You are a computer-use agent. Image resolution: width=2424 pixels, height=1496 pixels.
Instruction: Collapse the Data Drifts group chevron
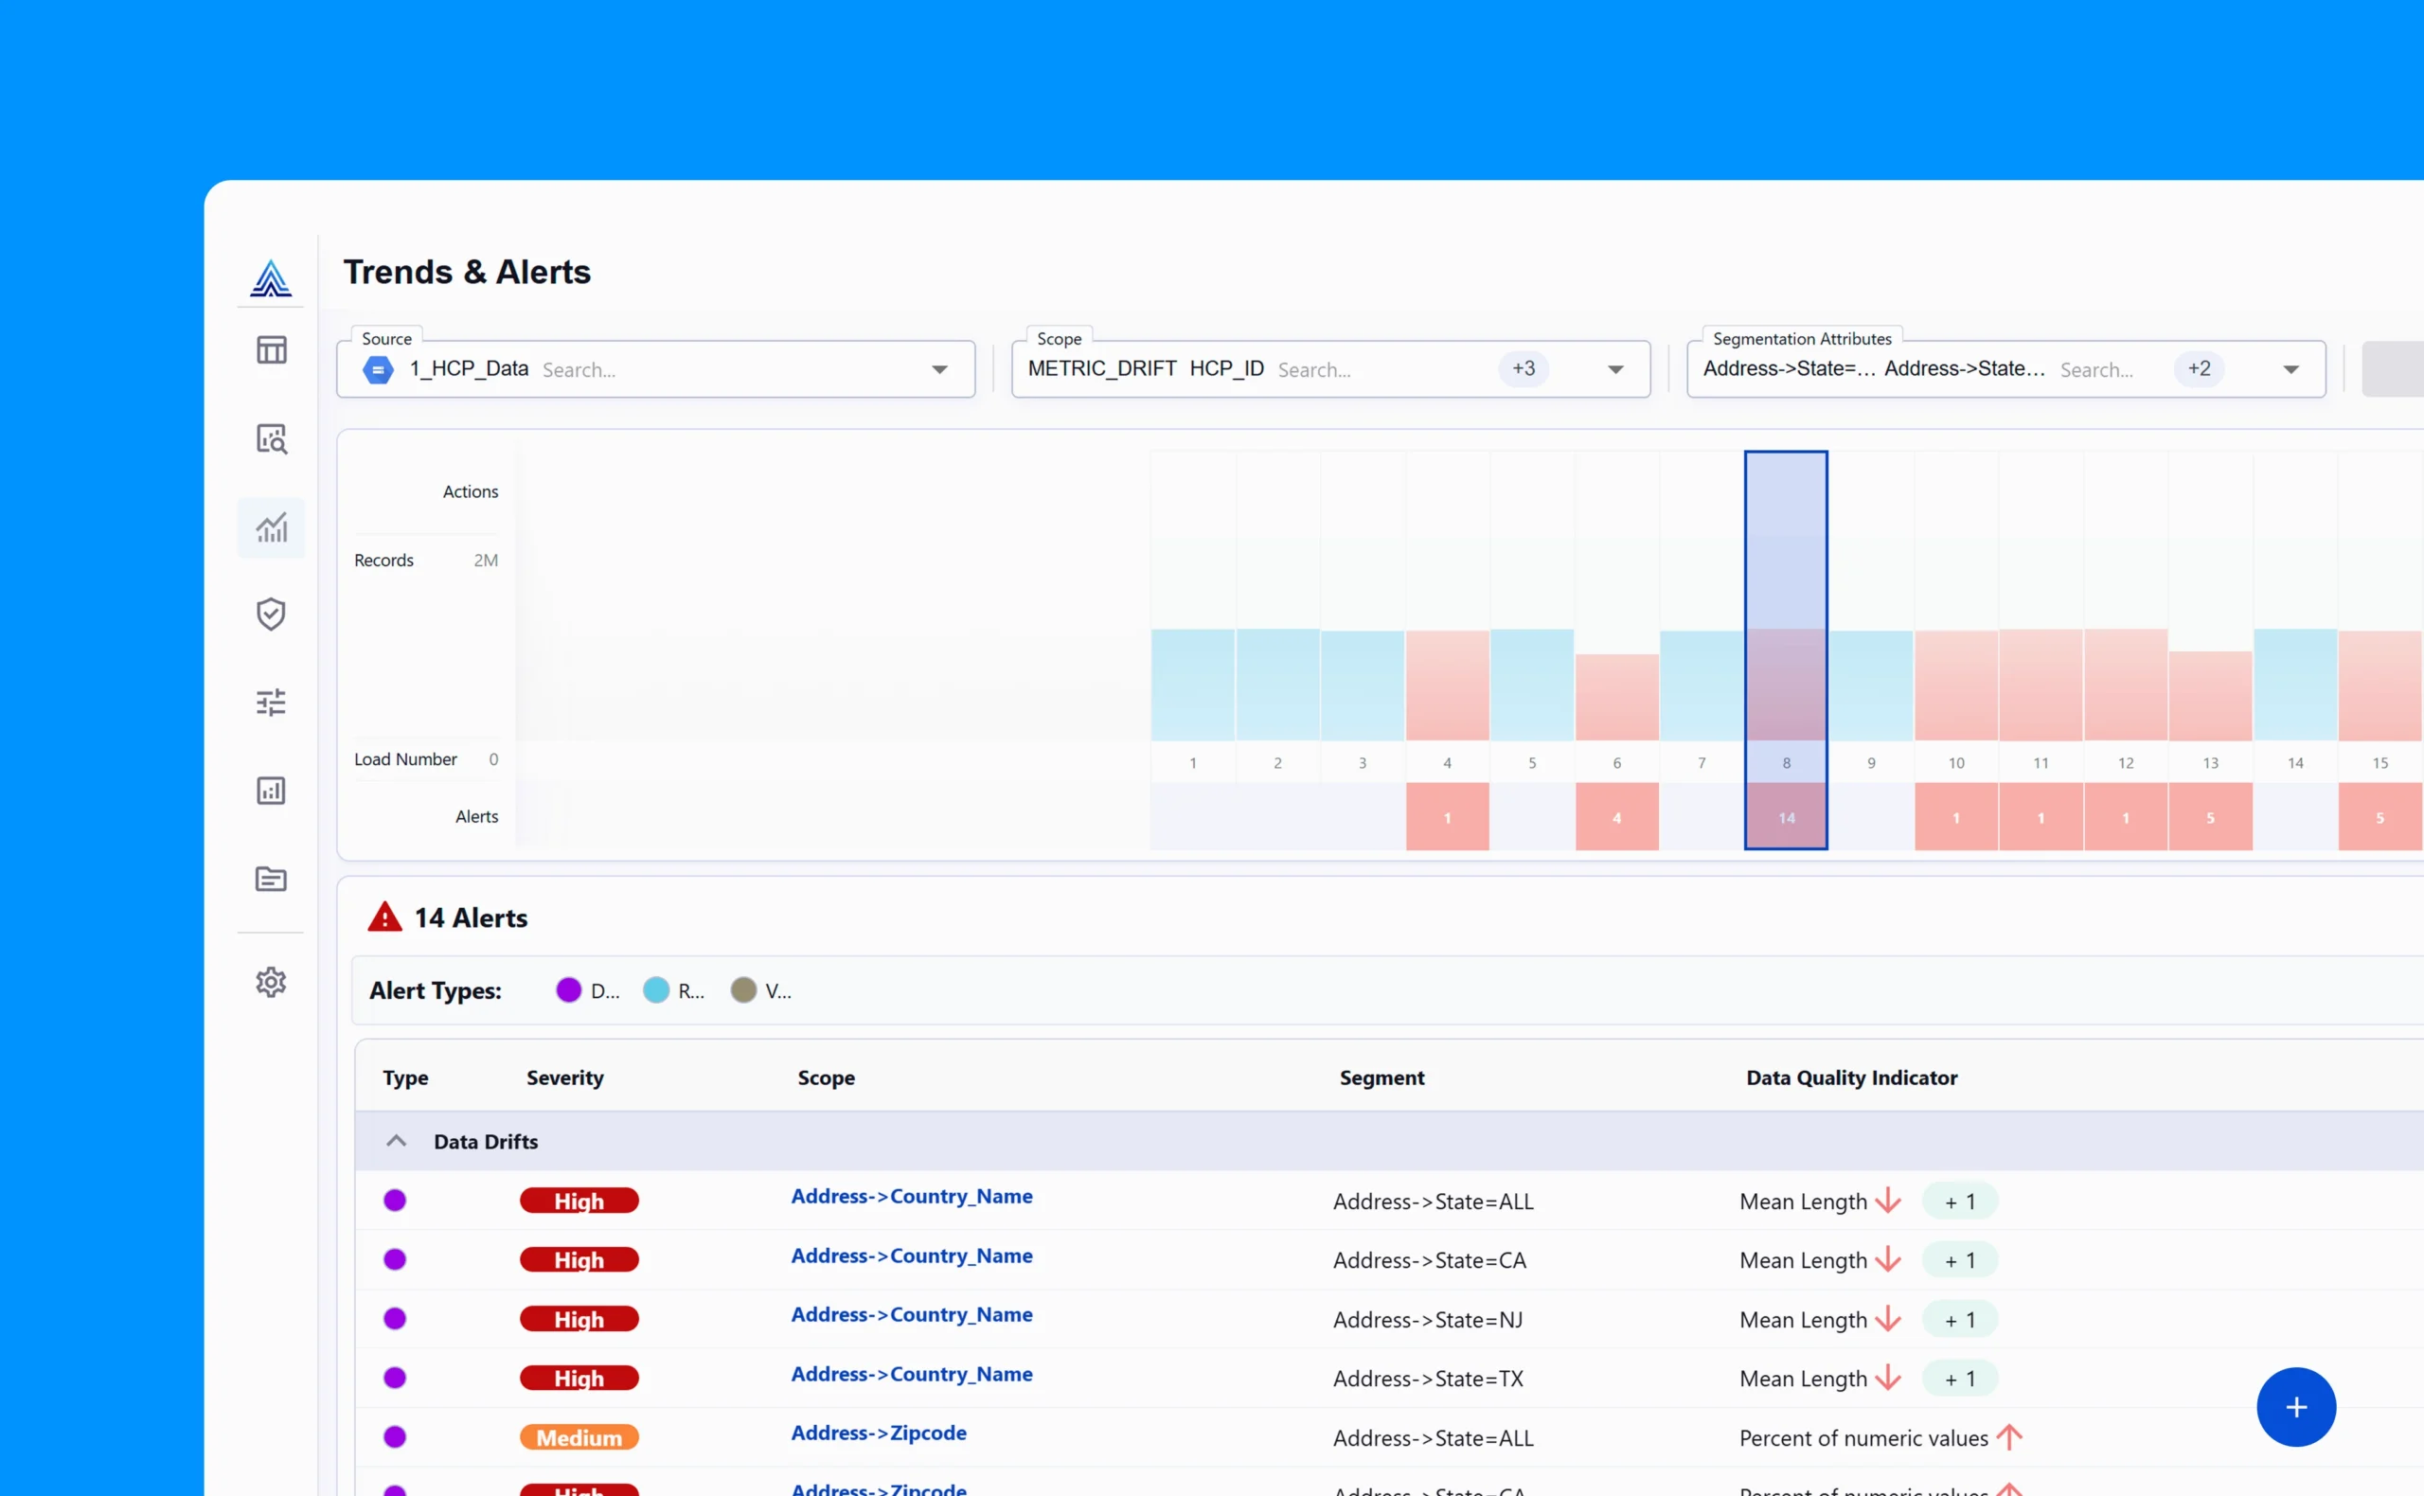click(396, 1141)
